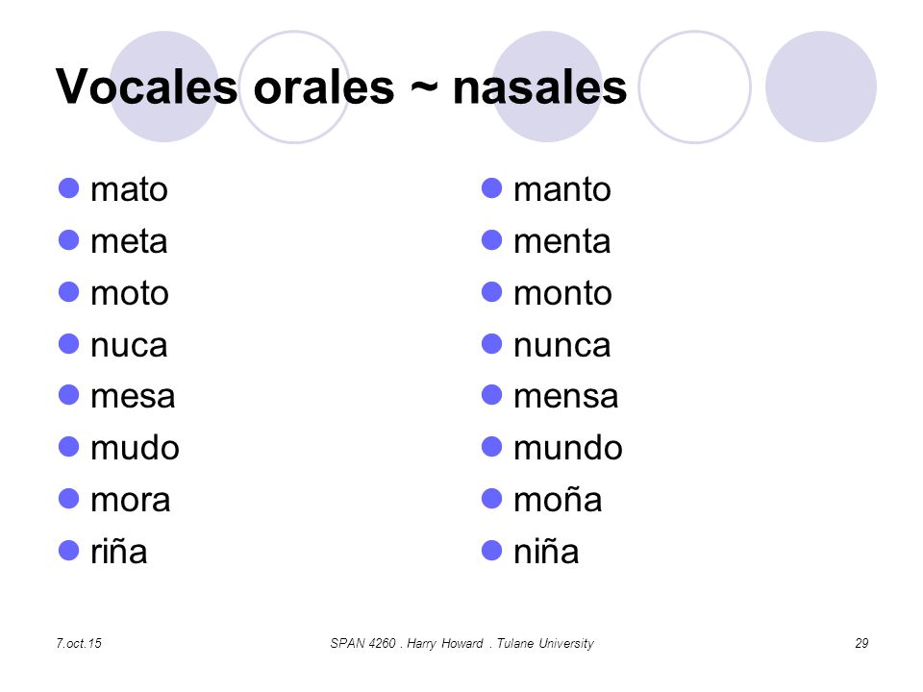This screenshot has height=692, width=923.
Task: Click the date '7.oct.15' in footer
Action: [x=79, y=643]
